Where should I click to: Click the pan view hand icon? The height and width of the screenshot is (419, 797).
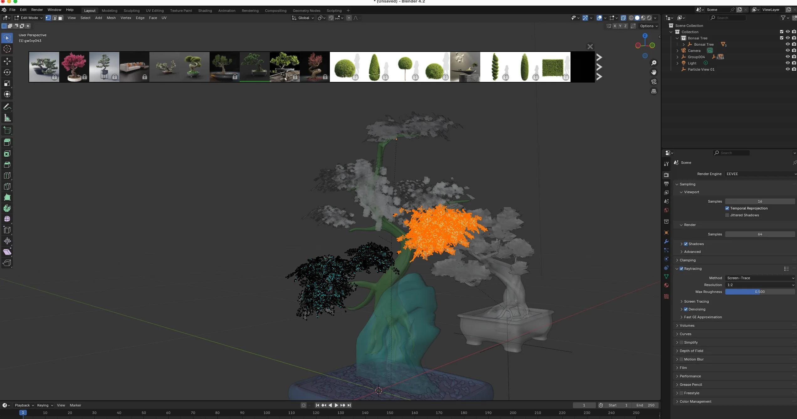[654, 72]
